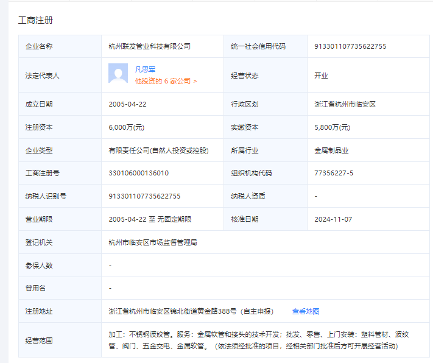Click registered capital 6,000万(元)
This screenshot has height=363, width=433.
pos(126,127)
